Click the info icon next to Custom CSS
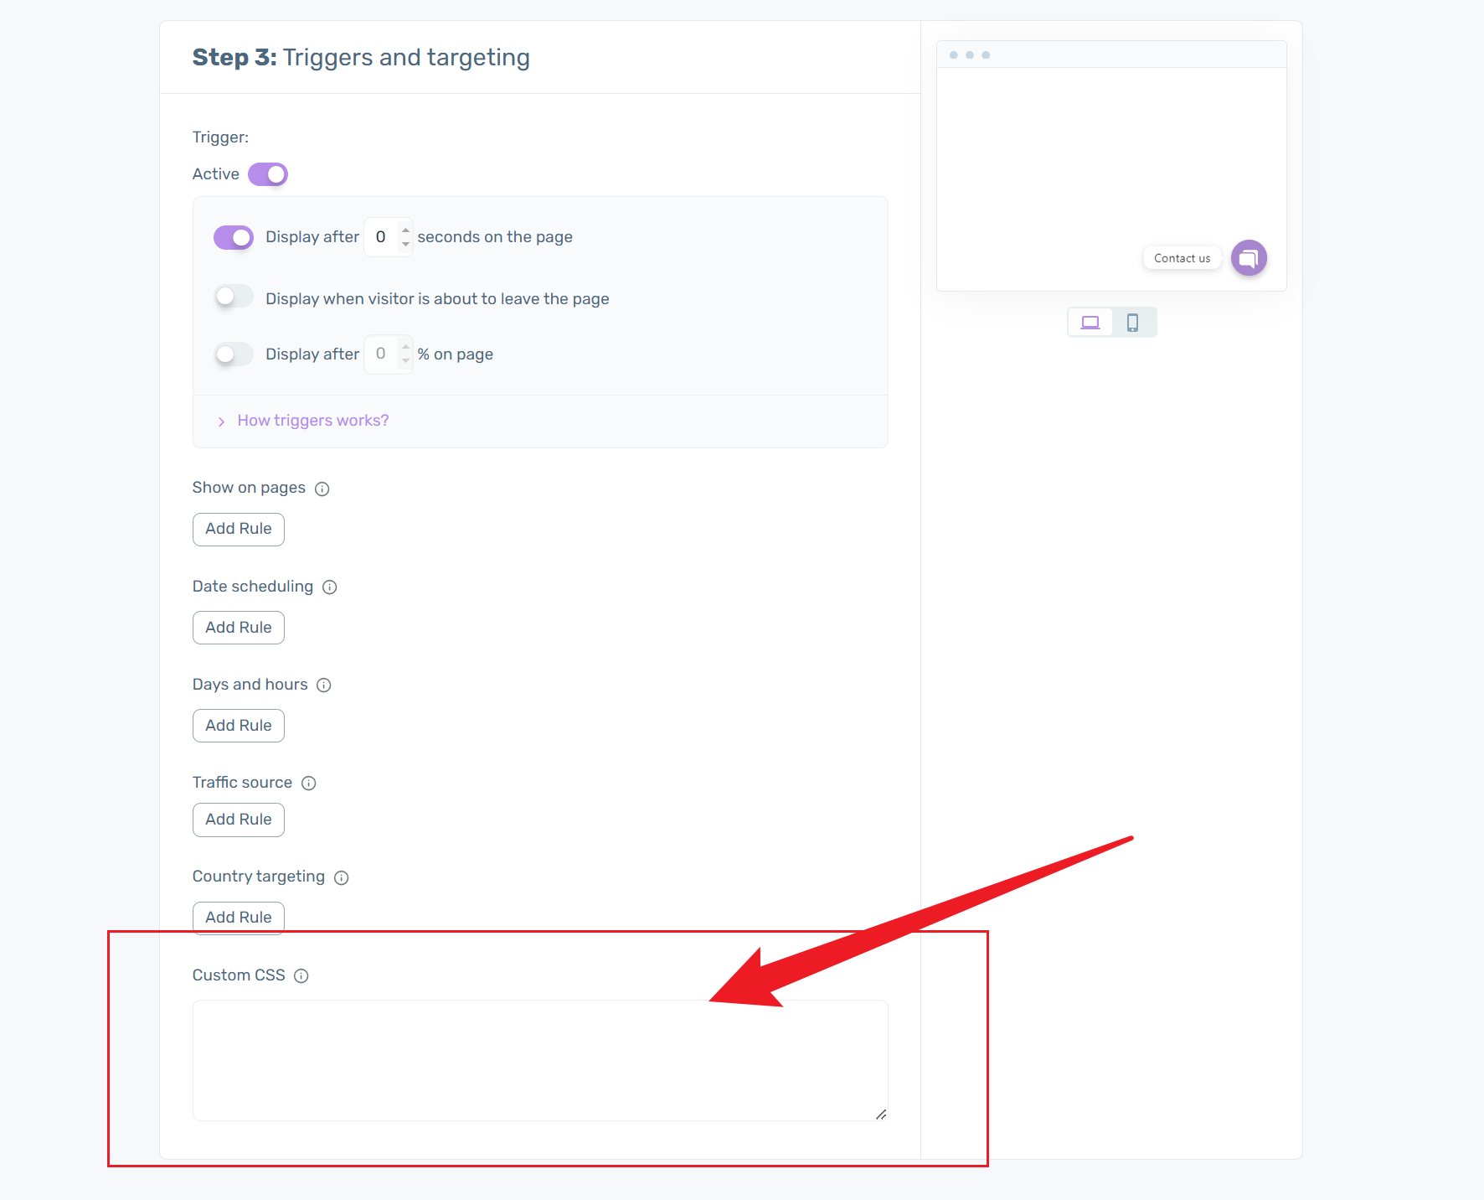 point(301,976)
